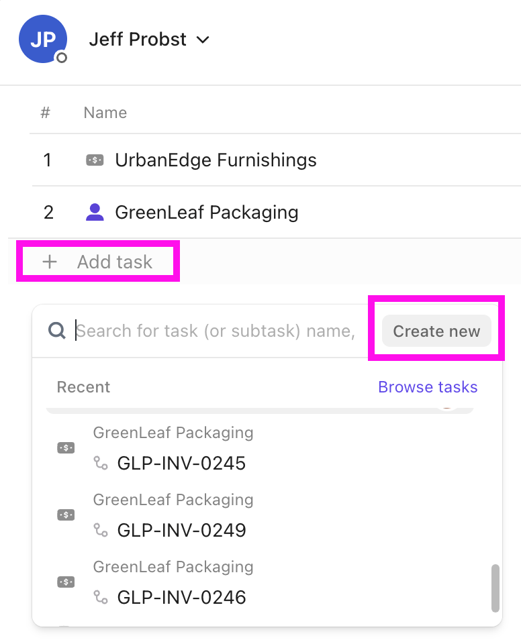Click the link icon next to GLP-INV-0245
Image resolution: width=521 pixels, height=640 pixels.
click(101, 463)
